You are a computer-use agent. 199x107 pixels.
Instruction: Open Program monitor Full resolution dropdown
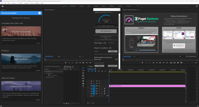click(x=181, y=56)
